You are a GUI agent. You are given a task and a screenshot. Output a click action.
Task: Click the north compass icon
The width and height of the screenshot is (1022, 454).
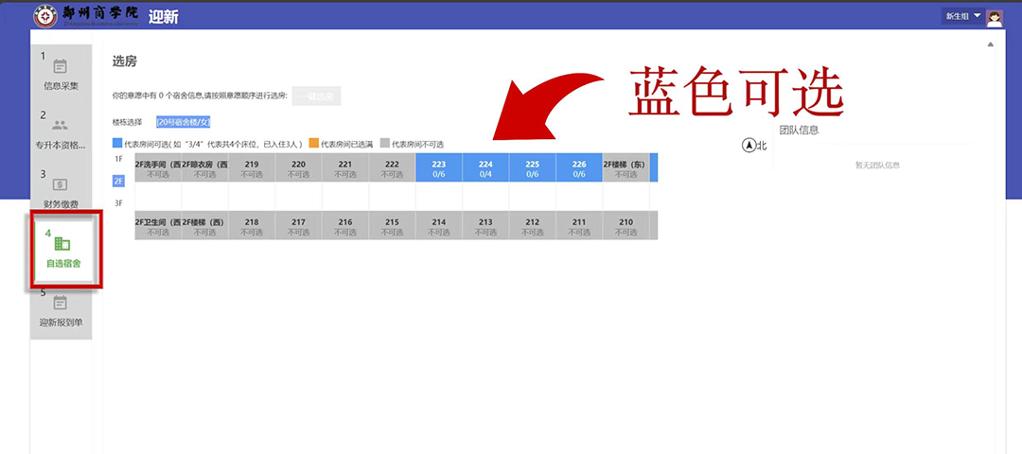(749, 145)
